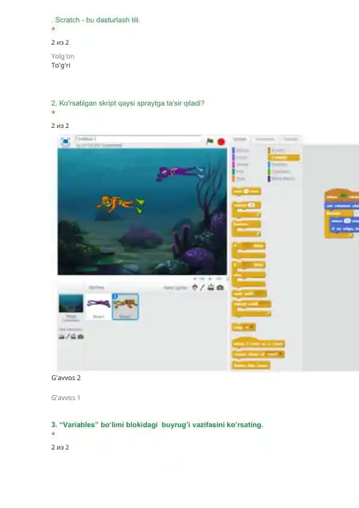Select the 'Yolg'on' answer option

(x=63, y=56)
